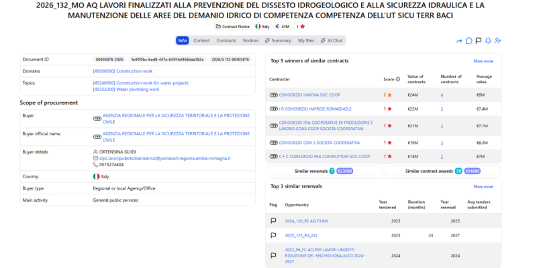Click the Score info icon
The height and width of the screenshot is (268, 537).
398,79
